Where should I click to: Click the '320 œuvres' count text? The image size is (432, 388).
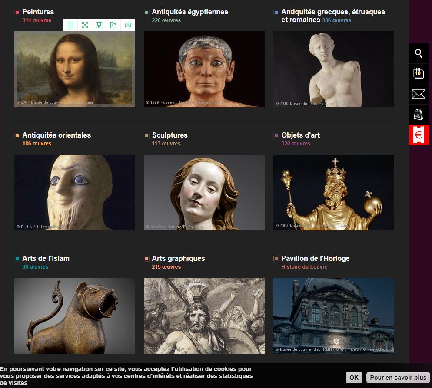point(296,143)
